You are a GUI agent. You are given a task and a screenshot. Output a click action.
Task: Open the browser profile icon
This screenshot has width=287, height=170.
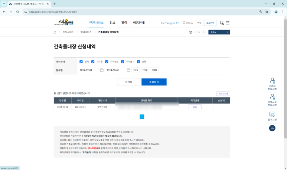coord(276,12)
